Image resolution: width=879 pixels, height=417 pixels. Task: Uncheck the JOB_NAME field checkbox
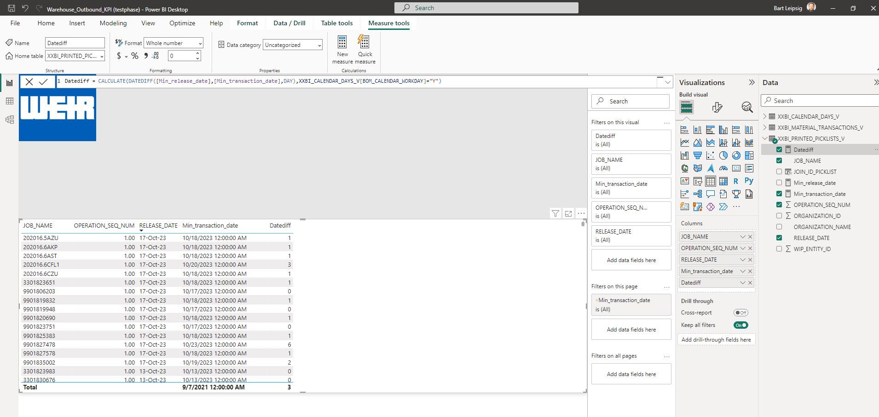tap(779, 160)
